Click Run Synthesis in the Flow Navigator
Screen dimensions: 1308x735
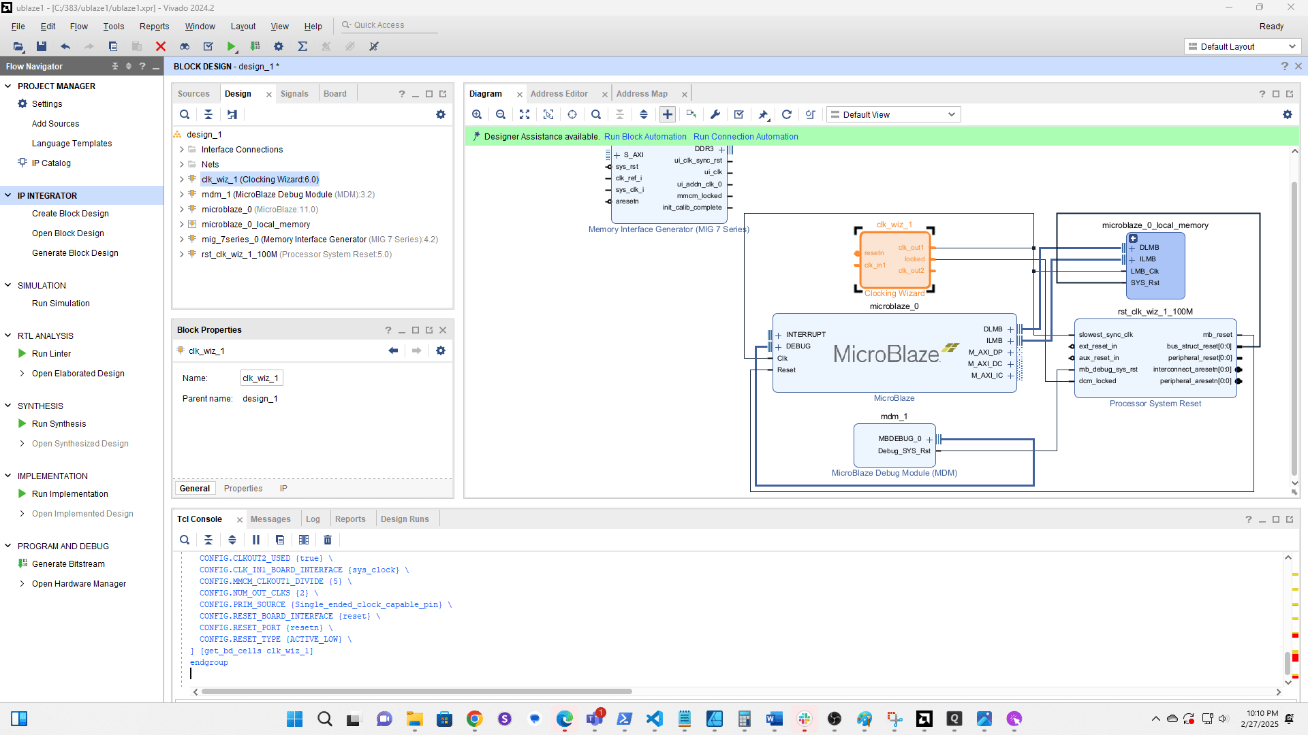click(59, 423)
